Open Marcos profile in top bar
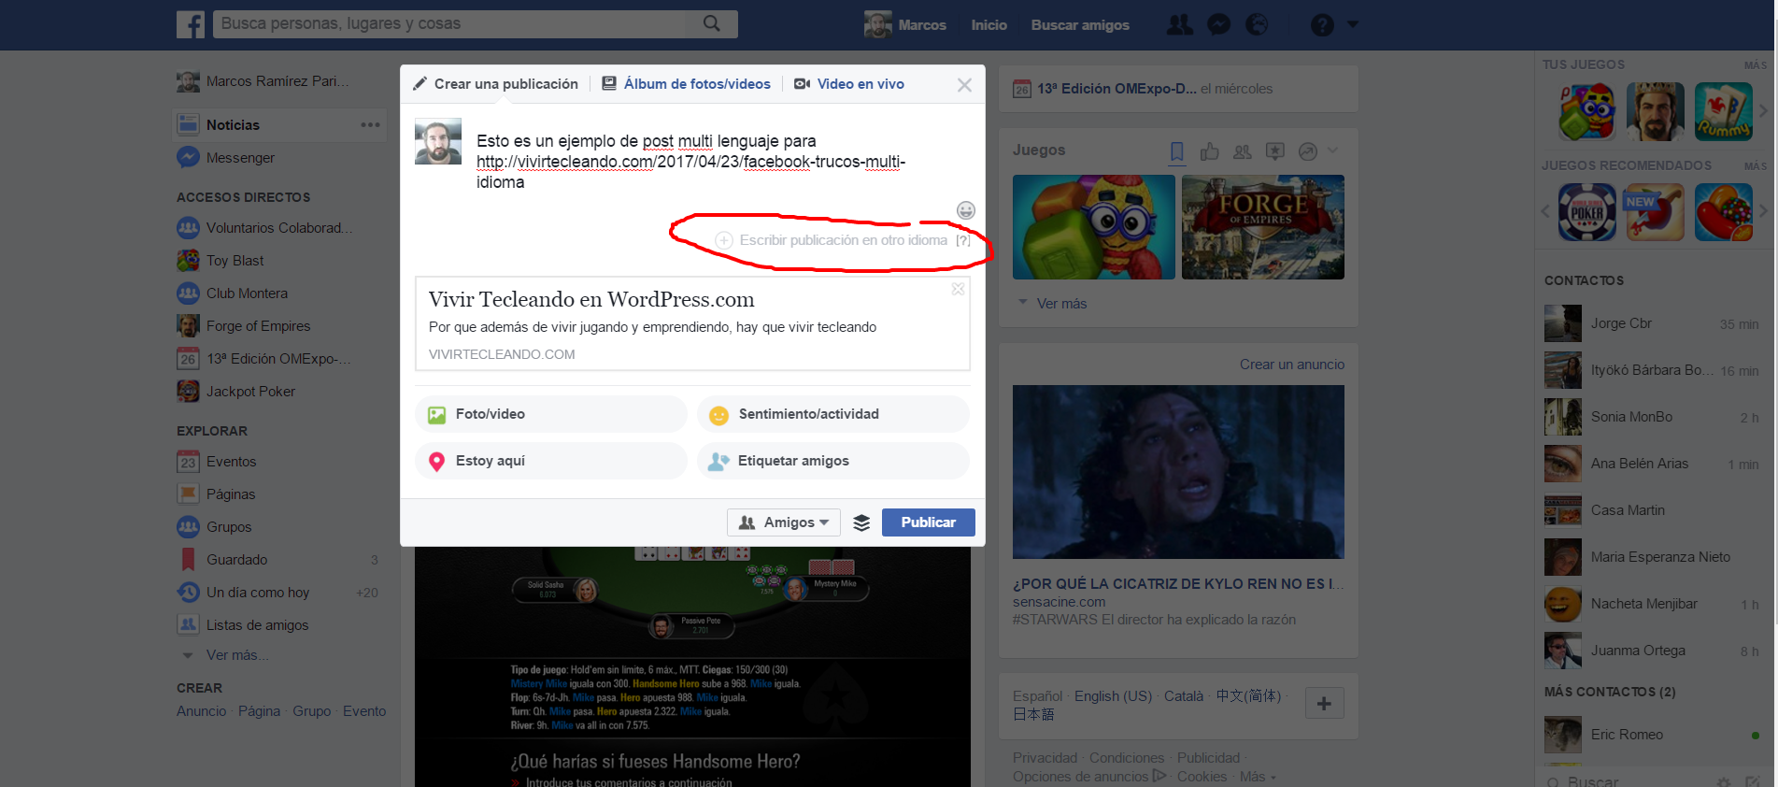 click(905, 25)
